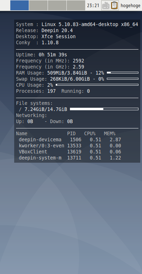Select the kernel text Linux 5.10.83-amd64-desktop x86_64
The image size is (142, 274).
pyautogui.click(x=90, y=25)
